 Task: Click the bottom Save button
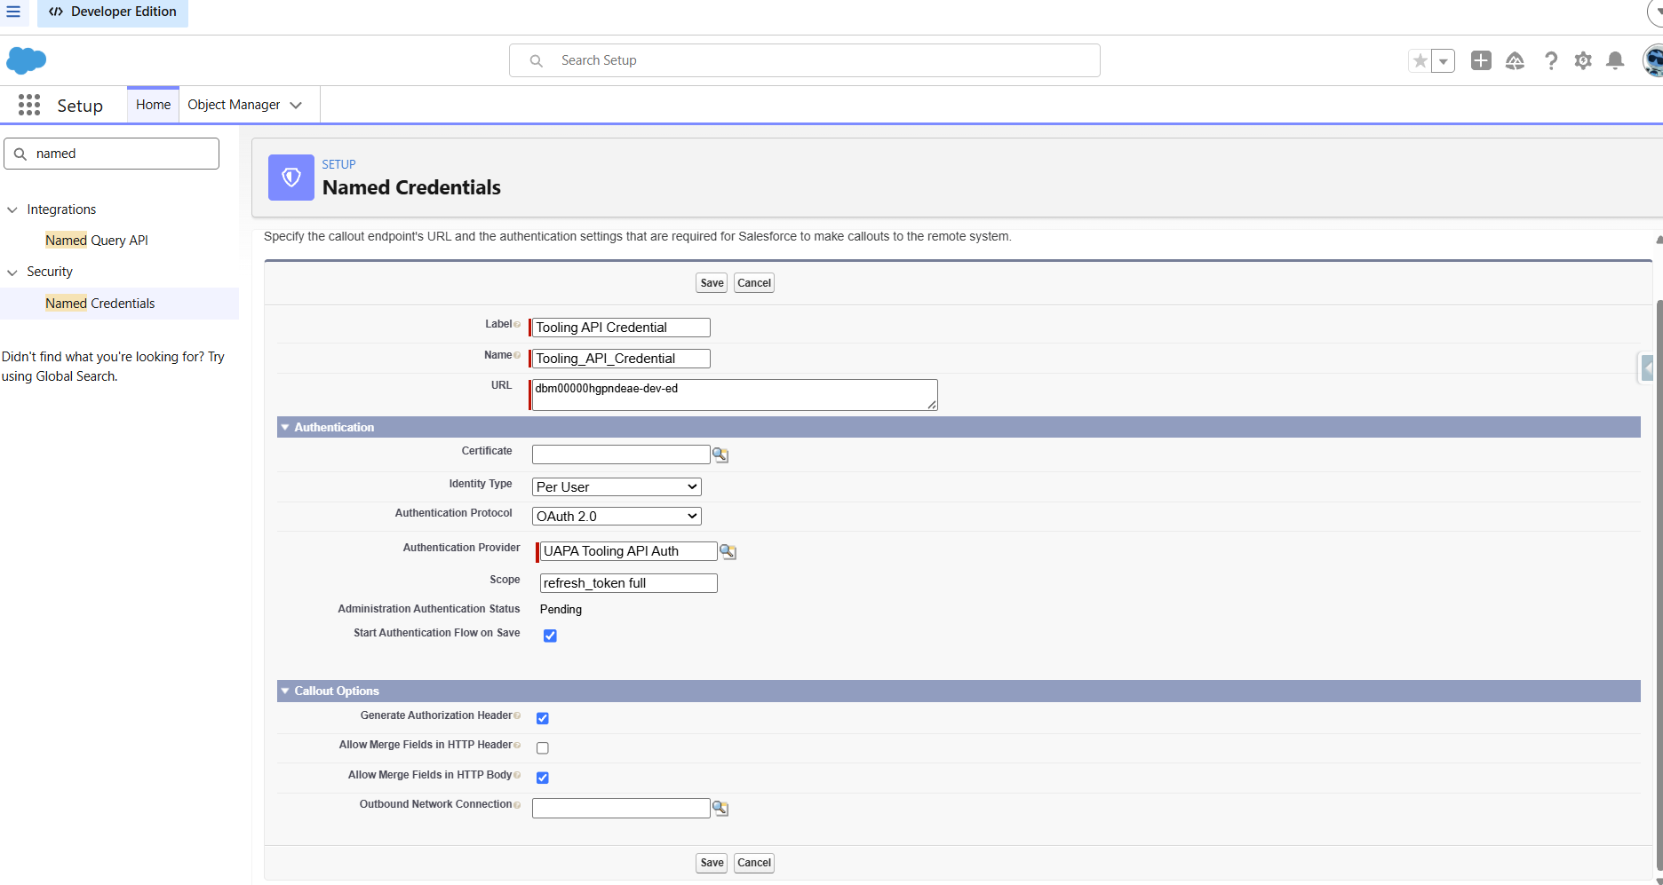coord(712,863)
